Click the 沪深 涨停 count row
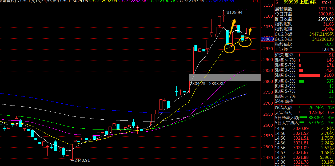This screenshot has height=166, width=335. click(x=304, y=55)
